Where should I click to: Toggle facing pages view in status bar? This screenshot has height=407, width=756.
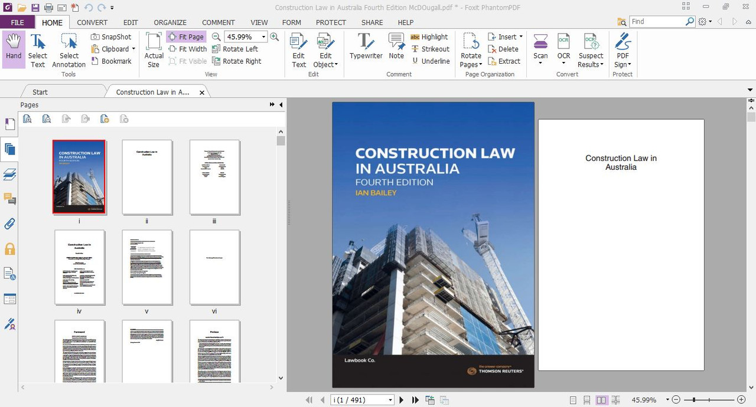[601, 400]
